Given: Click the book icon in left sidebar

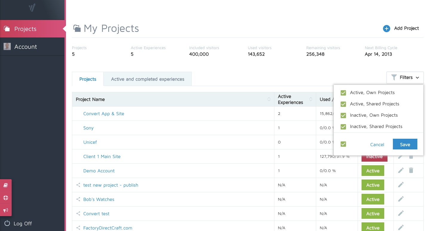Looking at the screenshot, I should pos(6,185).
